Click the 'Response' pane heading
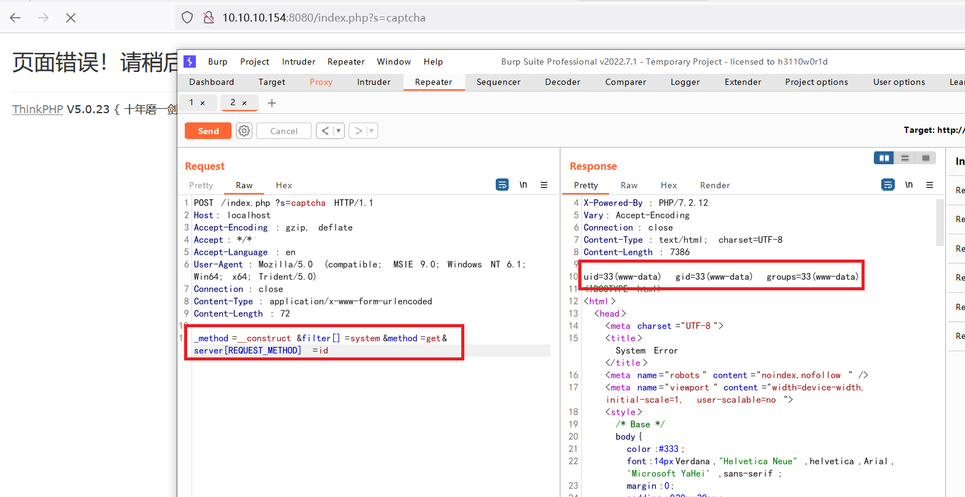This screenshot has width=965, height=497. coord(593,166)
